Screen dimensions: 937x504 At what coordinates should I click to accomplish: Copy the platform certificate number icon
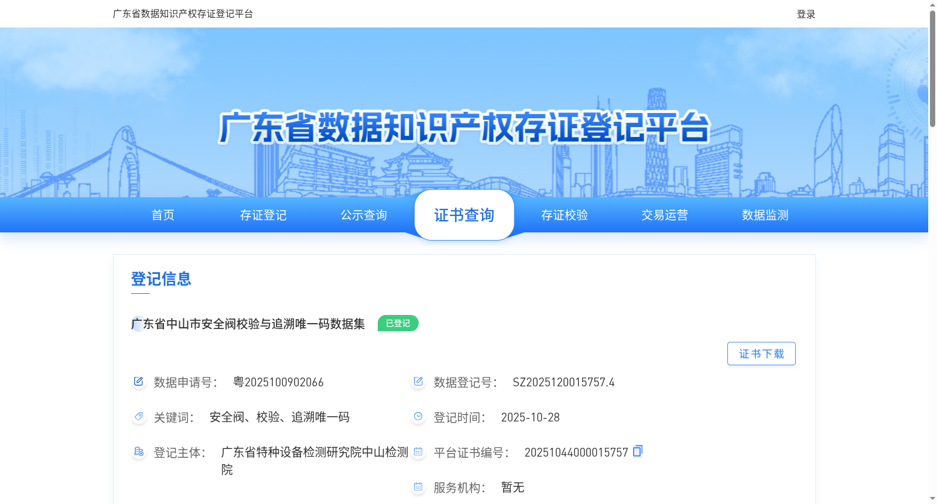[638, 451]
